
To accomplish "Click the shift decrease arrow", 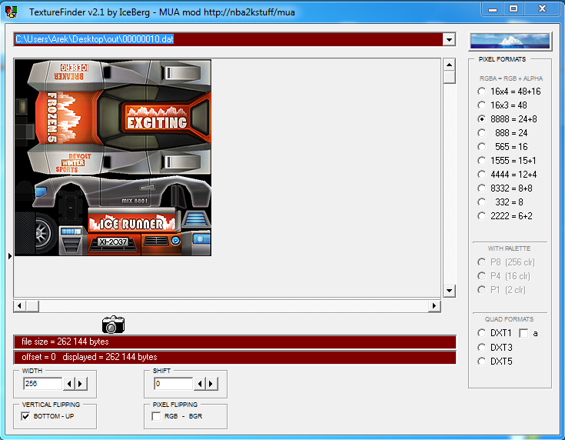I will click(x=200, y=384).
